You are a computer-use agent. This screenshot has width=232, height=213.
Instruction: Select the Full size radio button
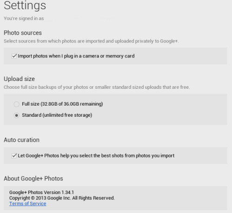[x=17, y=104]
